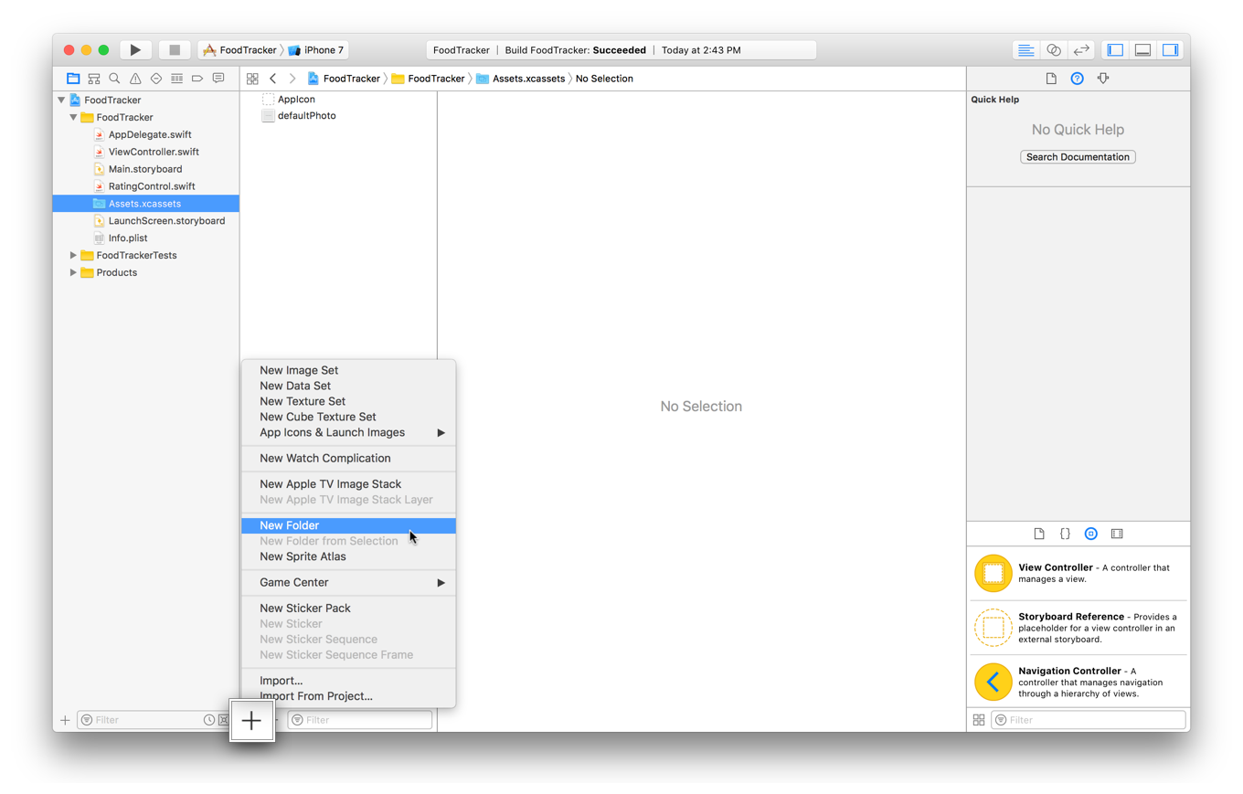1243x794 pixels.
Task: Go back using jump bar left arrow
Action: coord(272,79)
